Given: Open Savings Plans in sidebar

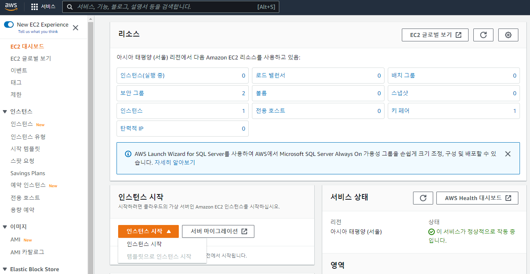Looking at the screenshot, I should (x=28, y=174).
